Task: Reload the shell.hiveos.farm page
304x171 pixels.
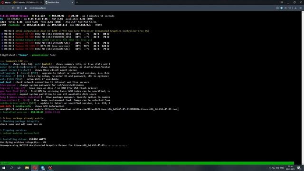Action: coord(13,8)
